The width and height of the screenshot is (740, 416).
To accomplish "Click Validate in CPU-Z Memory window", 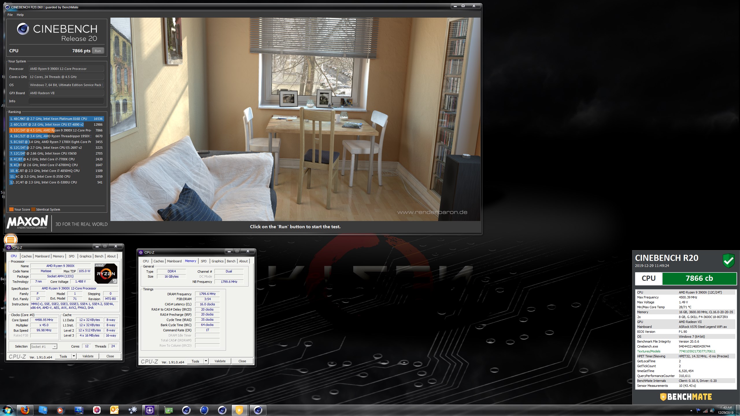I will point(220,361).
